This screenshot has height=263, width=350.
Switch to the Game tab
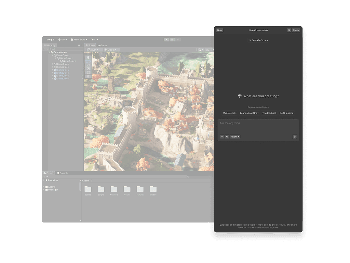(102, 46)
